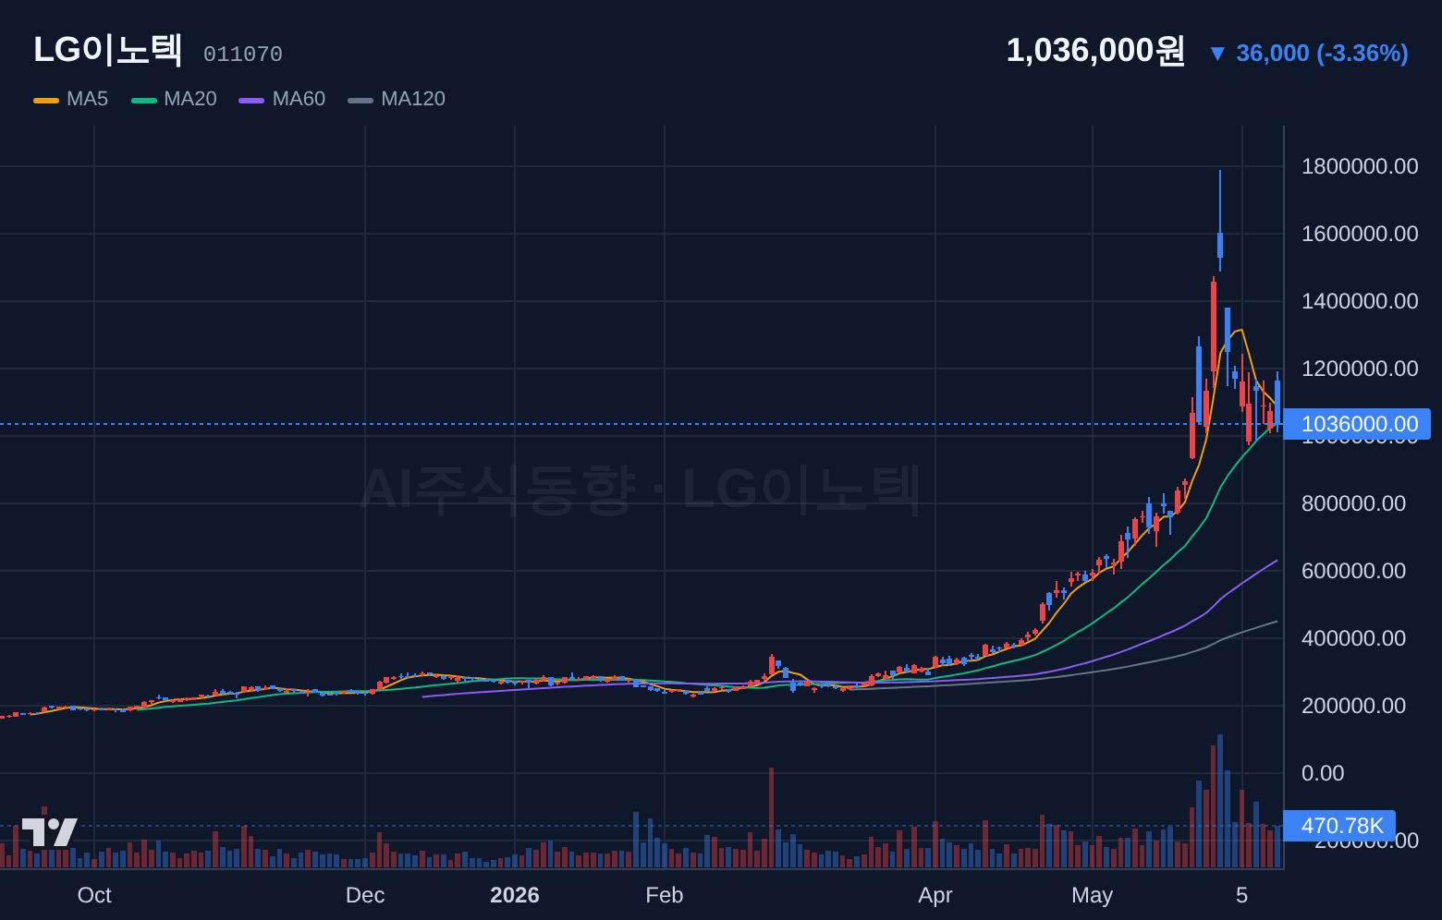The image size is (1442, 920).
Task: Click the TradingView logo icon
Action: click(x=50, y=831)
